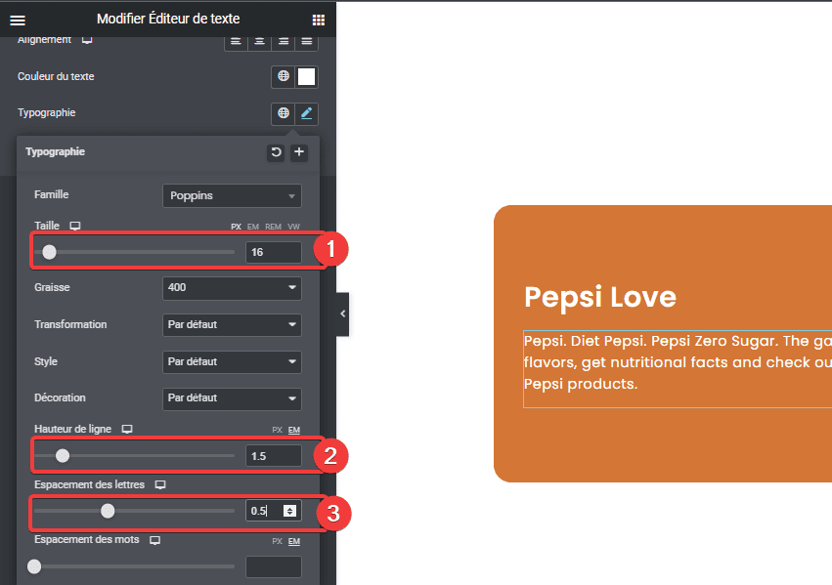Justify text alignment
Screen dimensions: 832x585
point(307,41)
